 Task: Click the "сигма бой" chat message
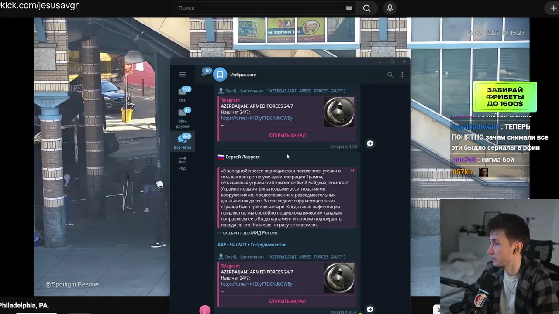497,160
